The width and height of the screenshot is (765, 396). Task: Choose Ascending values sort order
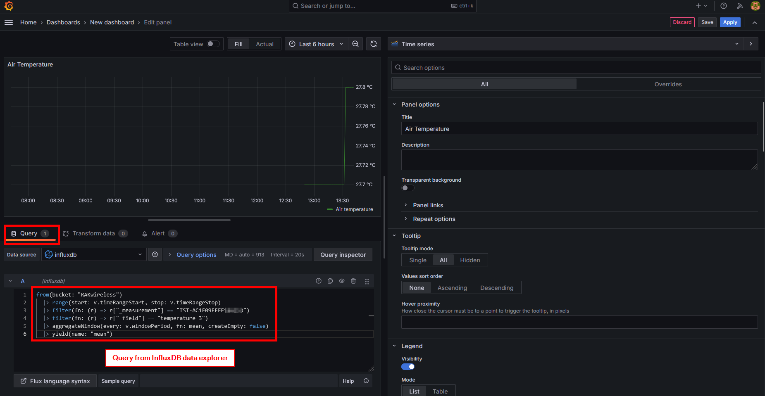click(x=452, y=288)
